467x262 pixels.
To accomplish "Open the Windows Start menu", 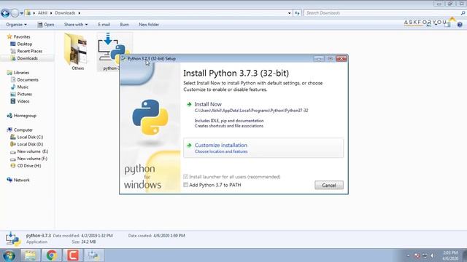I will pos(9,255).
